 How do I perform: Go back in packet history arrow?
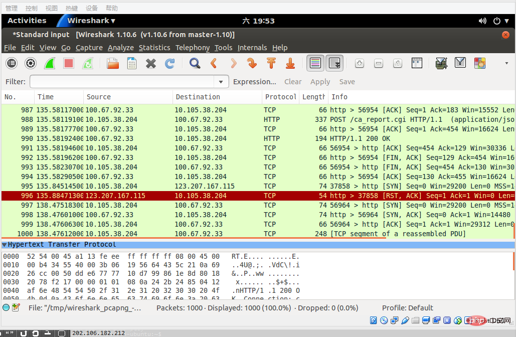tap(214, 63)
